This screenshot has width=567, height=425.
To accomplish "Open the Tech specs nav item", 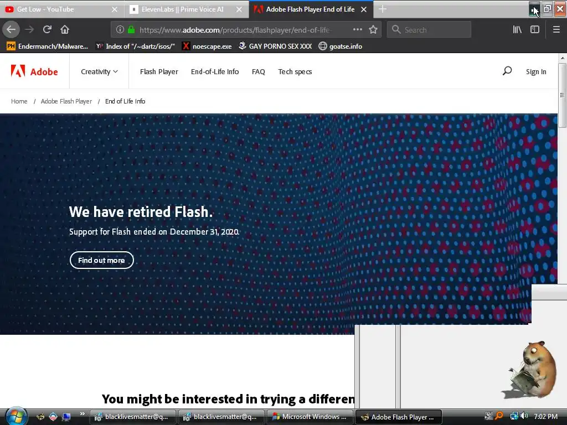I will pyautogui.click(x=295, y=71).
